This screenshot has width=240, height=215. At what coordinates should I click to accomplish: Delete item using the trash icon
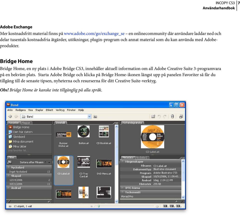point(172,116)
